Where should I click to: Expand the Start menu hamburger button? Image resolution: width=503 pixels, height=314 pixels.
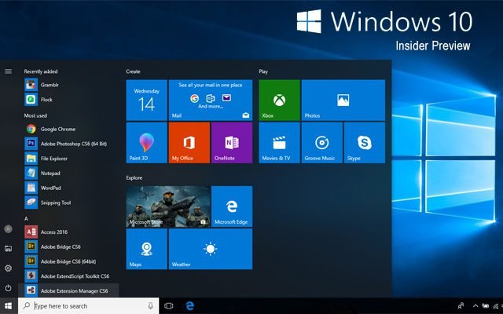[x=9, y=71]
